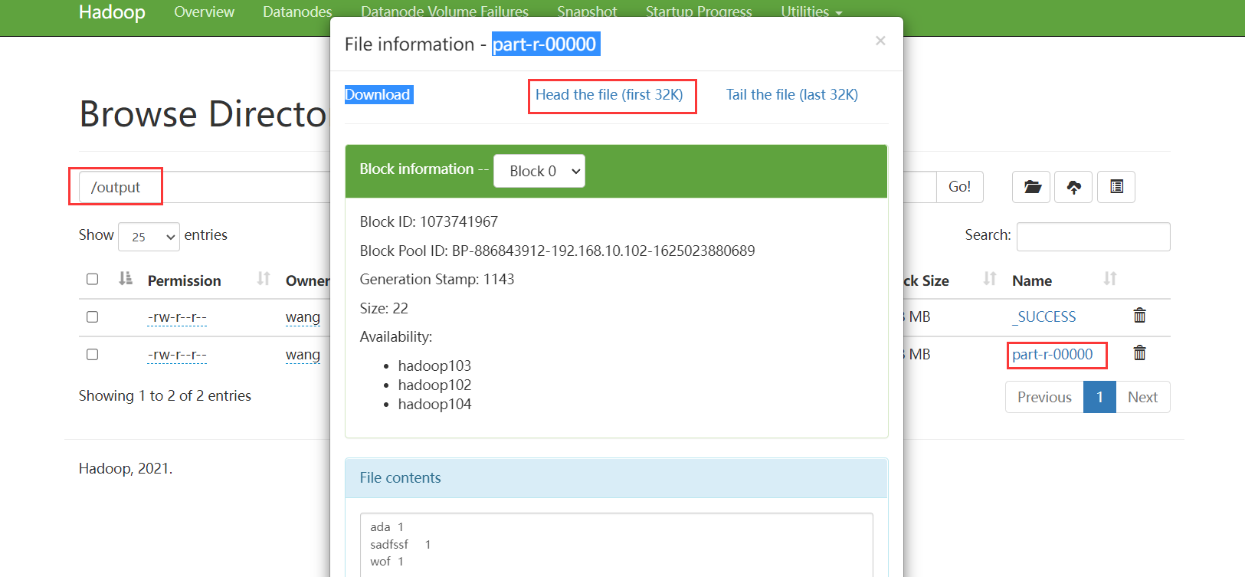Tick the select-all checkbox in table header
This screenshot has width=1245, height=577.
click(93, 279)
